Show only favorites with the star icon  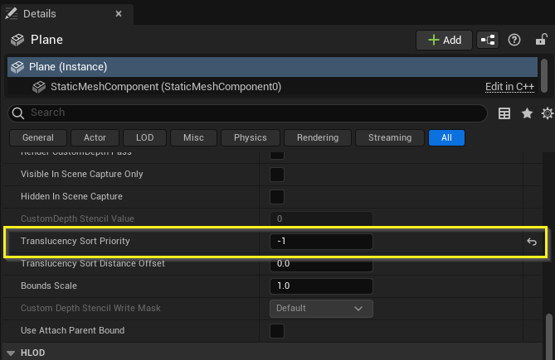527,113
